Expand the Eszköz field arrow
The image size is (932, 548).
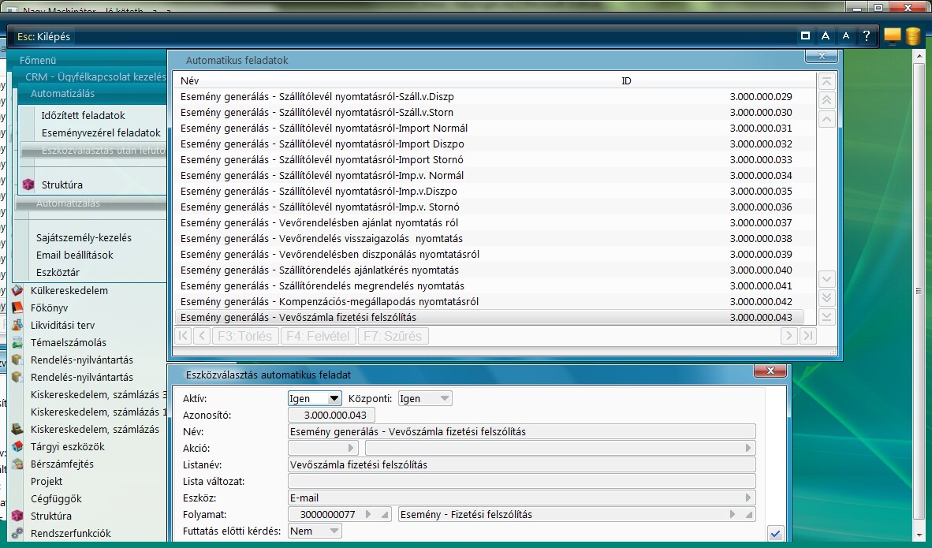click(748, 498)
